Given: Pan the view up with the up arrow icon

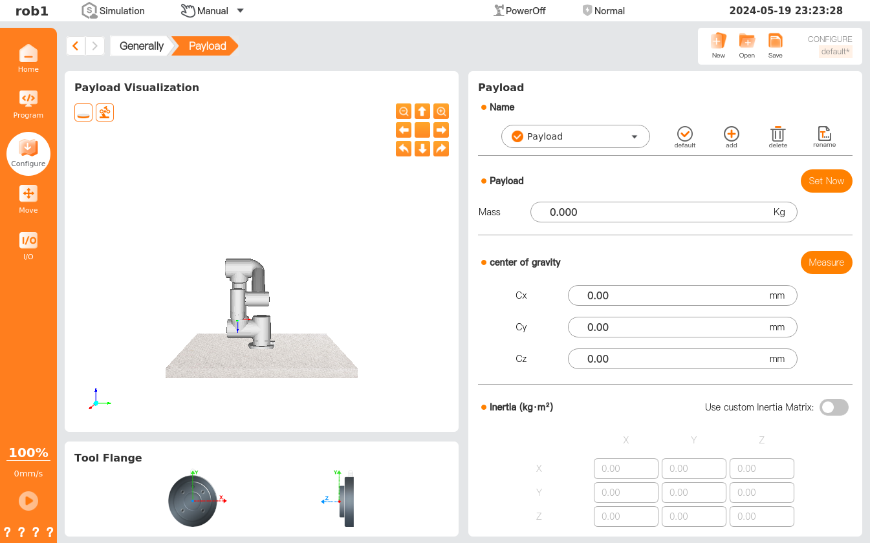Looking at the screenshot, I should pyautogui.click(x=422, y=111).
